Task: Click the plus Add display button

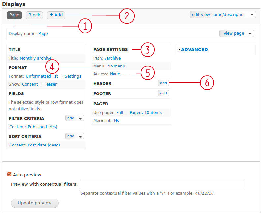Action: 56,15
